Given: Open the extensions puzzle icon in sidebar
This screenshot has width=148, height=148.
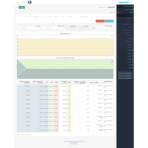Looking at the screenshot, I should tap(132, 50).
